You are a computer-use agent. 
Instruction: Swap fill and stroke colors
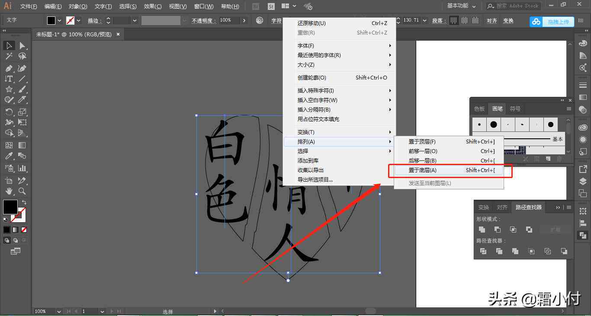tap(24, 202)
